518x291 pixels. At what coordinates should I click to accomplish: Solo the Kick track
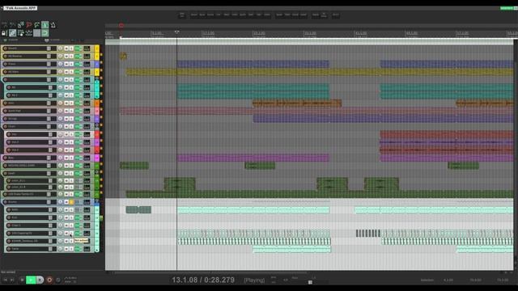pos(71,217)
